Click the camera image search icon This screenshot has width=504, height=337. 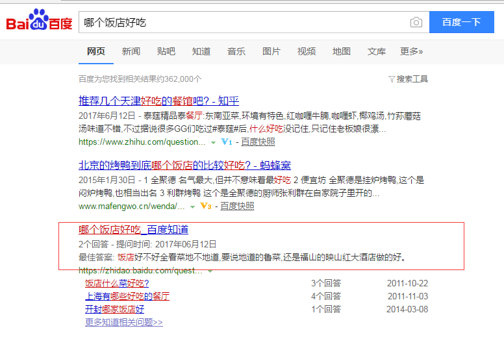pos(416,23)
